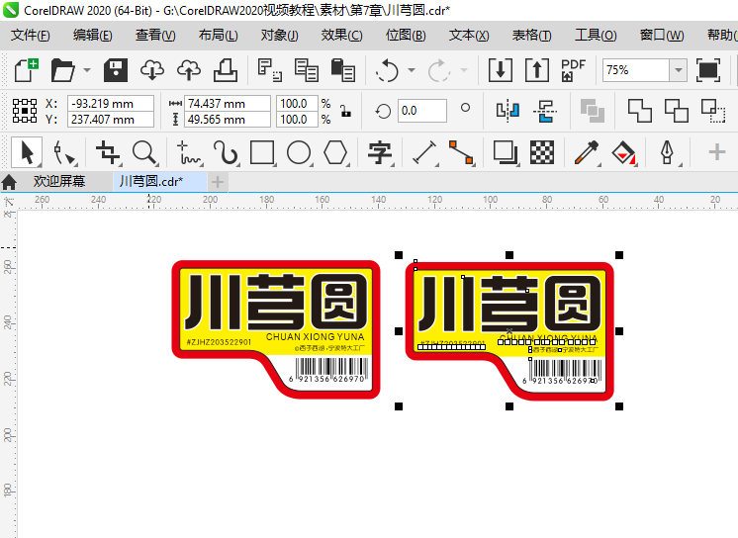Select the Shape edit tool

(x=64, y=152)
